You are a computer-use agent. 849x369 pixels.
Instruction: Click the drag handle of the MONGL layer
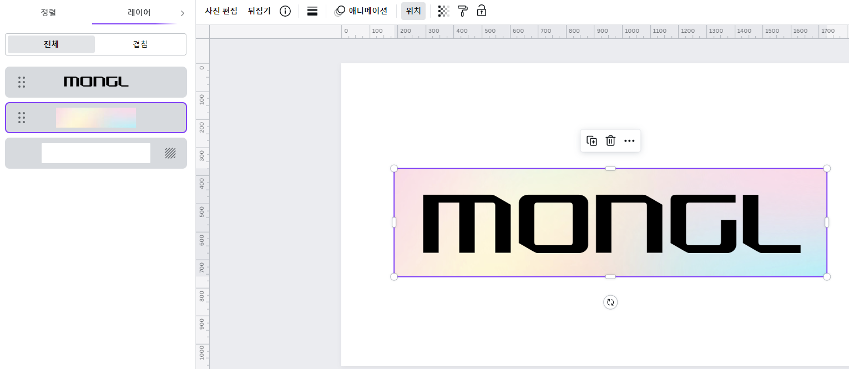pos(22,82)
